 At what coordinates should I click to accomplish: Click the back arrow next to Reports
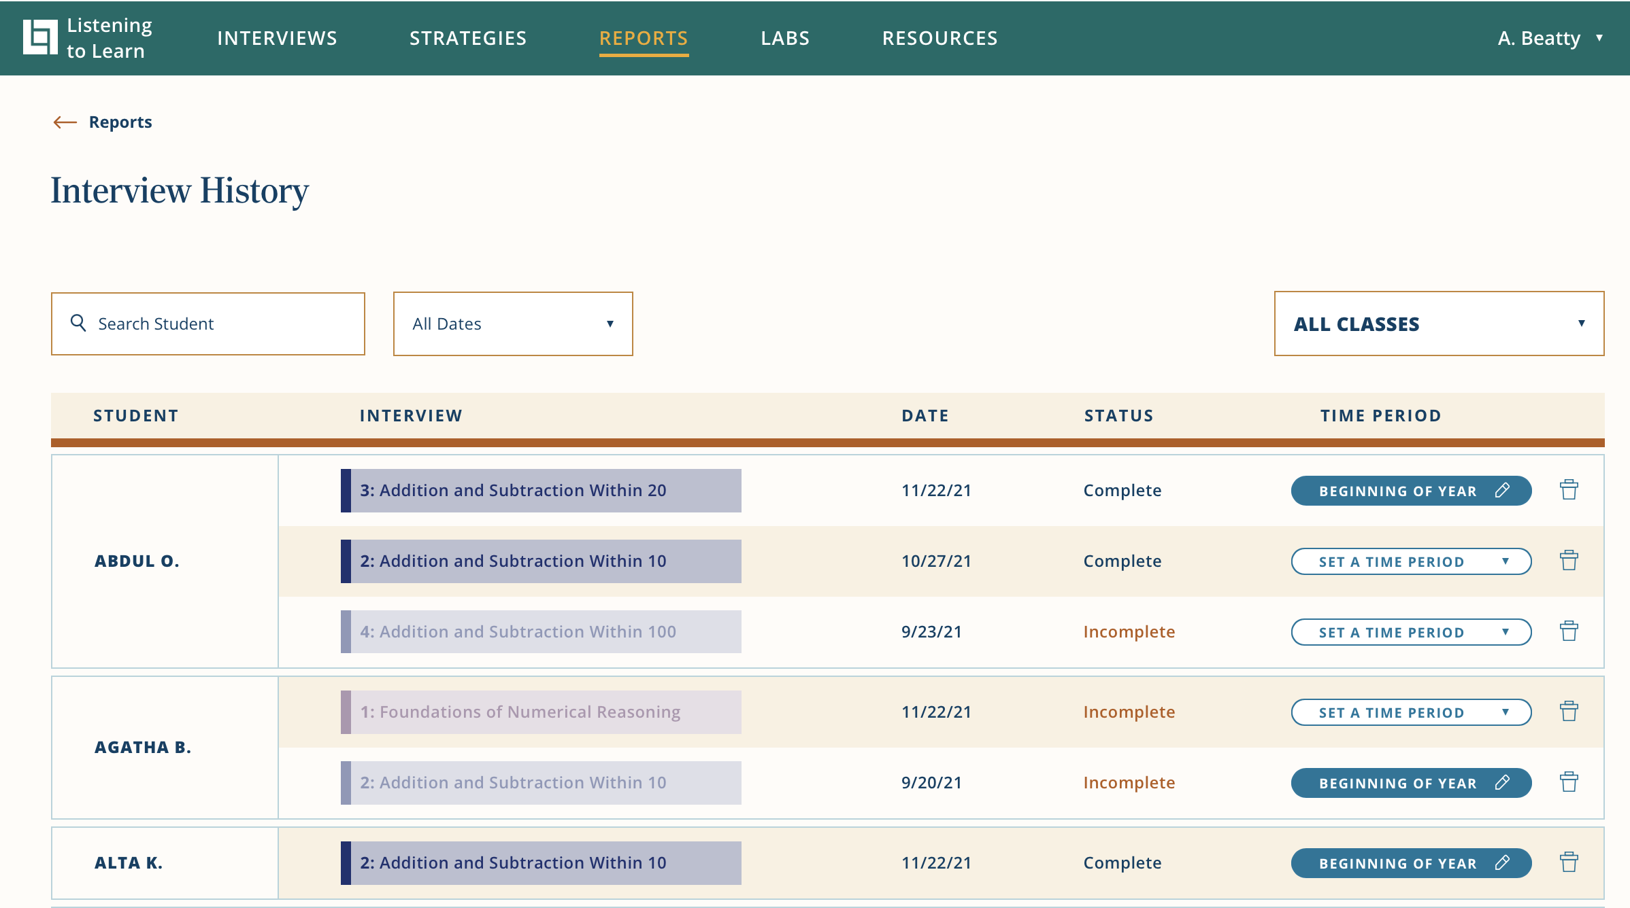[64, 122]
